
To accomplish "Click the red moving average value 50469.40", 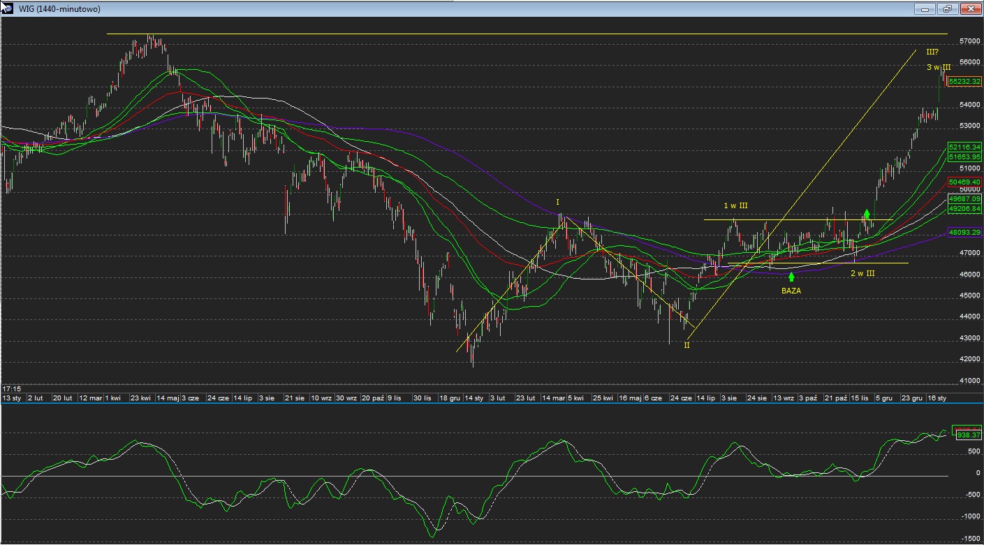I will click(x=965, y=182).
